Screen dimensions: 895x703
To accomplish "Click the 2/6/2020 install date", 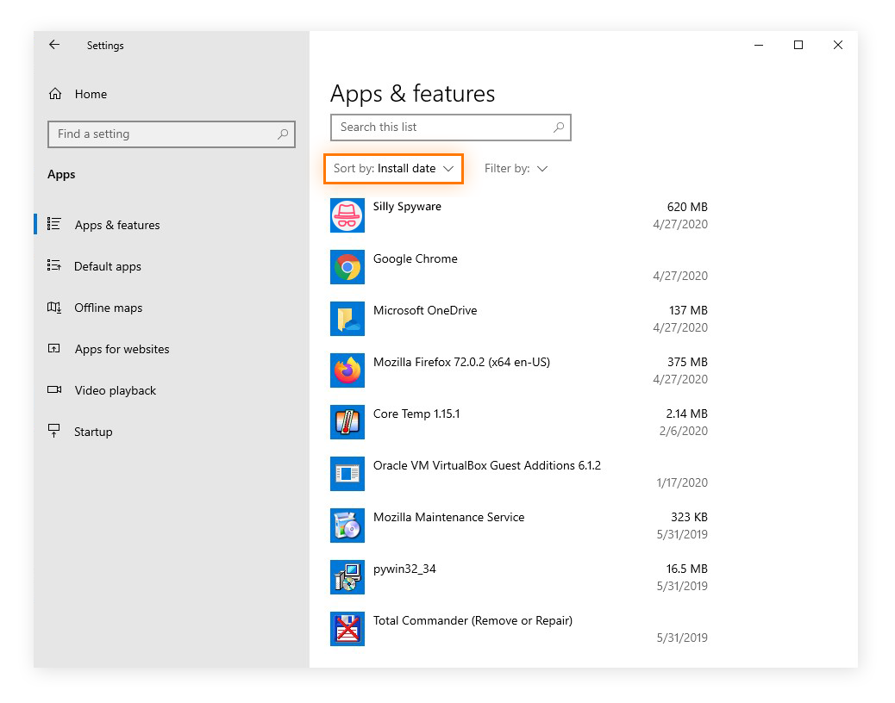I will pos(683,431).
